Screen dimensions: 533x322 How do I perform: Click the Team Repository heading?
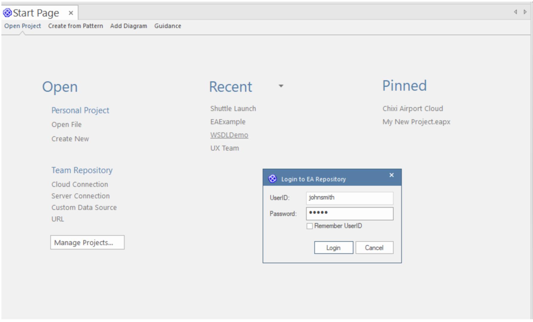point(82,170)
